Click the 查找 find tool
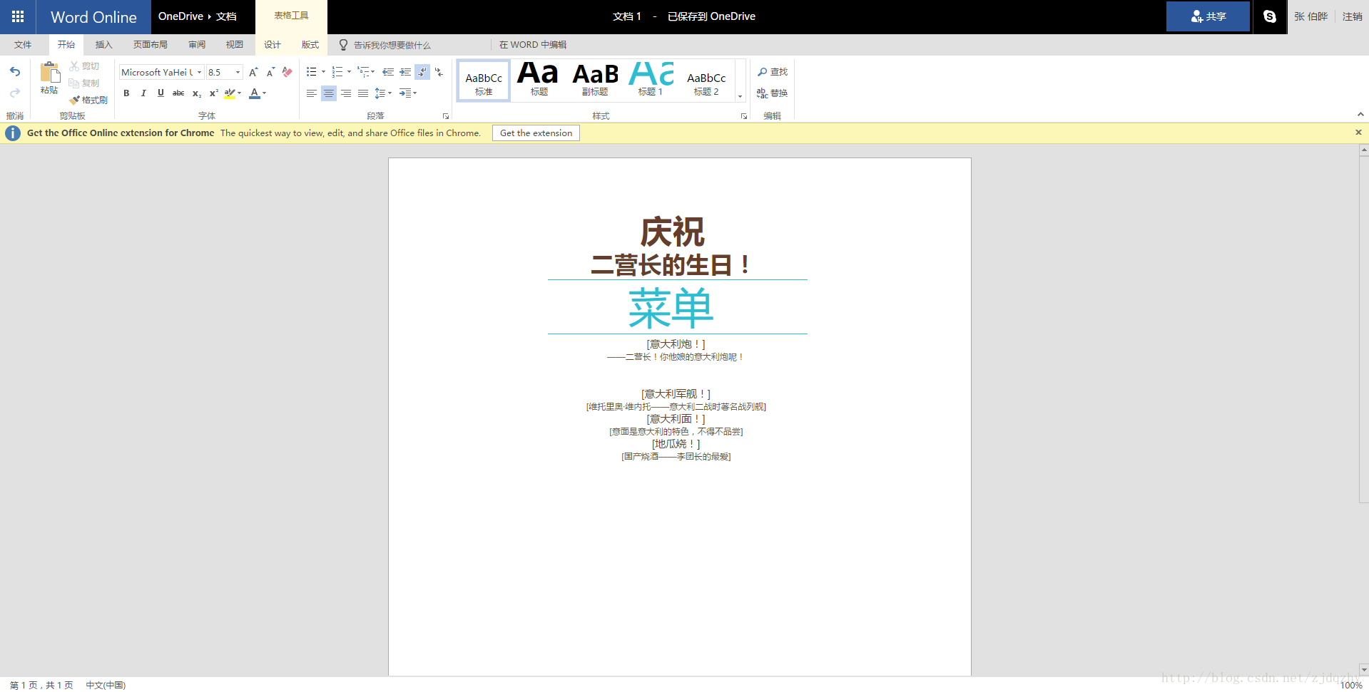 (773, 72)
